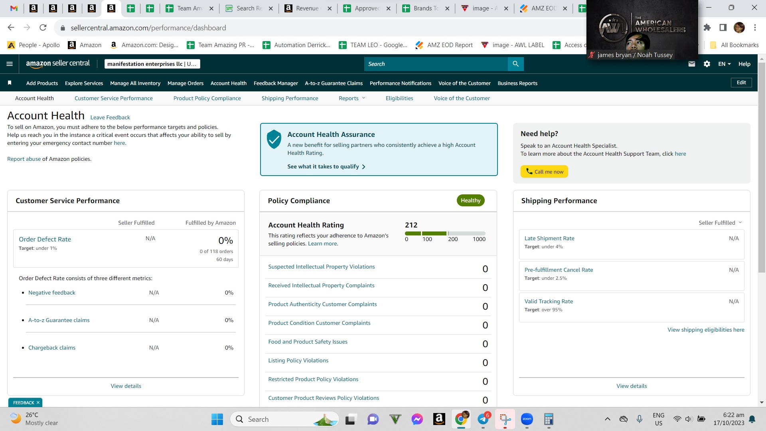Click the Windows Start button
Viewport: 766px width, 431px height.
pos(217,419)
